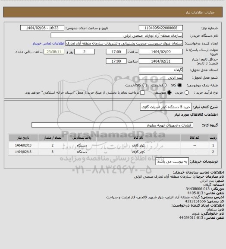The height and width of the screenshot is (249, 226).
Task: Click the announcement date field 1404/02/06 - 16:33
Action: click(x=42, y=28)
